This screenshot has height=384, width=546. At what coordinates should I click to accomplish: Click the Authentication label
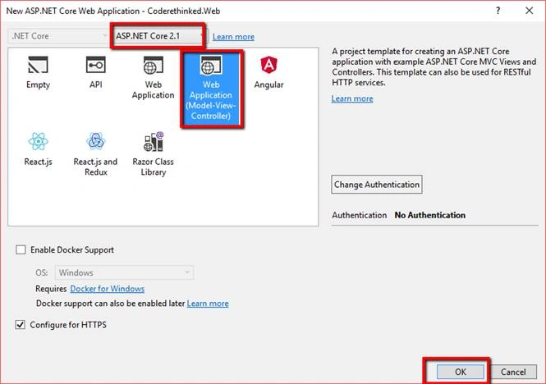click(x=359, y=215)
